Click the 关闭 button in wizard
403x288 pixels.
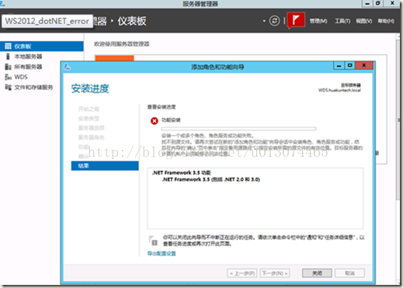point(317,273)
